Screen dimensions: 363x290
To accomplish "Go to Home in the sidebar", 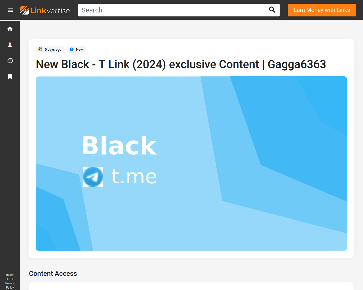I will point(10,29).
